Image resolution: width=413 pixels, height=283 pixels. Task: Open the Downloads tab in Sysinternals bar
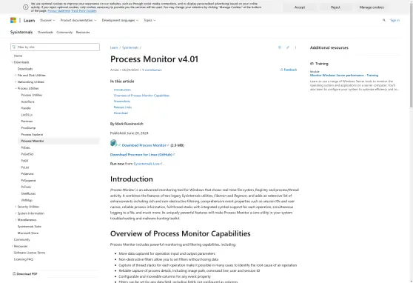point(45,32)
